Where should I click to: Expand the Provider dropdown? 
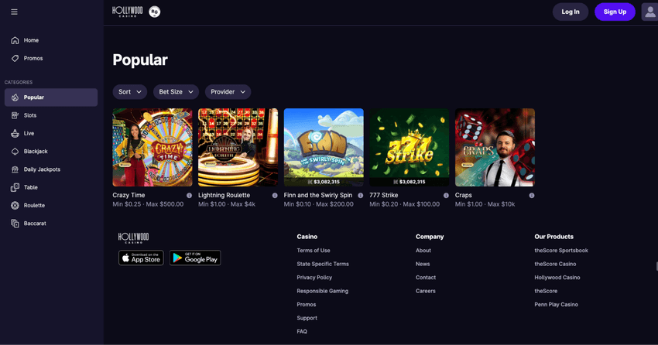tap(228, 92)
